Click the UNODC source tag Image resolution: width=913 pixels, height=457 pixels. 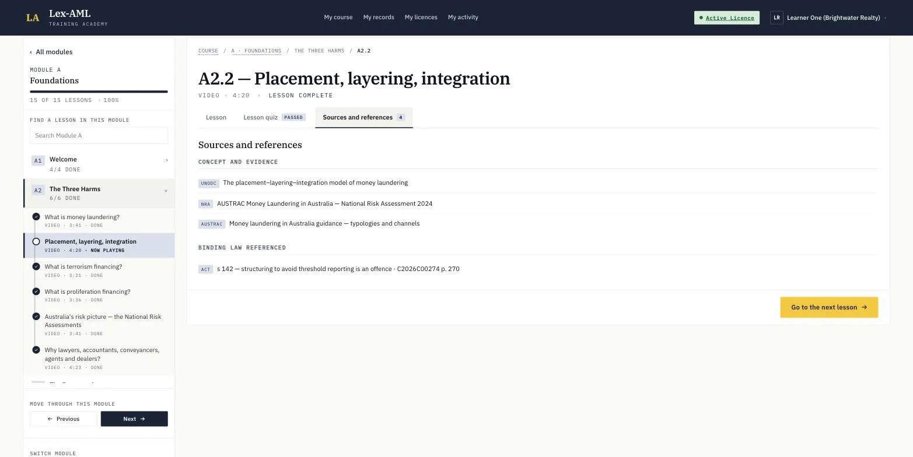(x=208, y=183)
